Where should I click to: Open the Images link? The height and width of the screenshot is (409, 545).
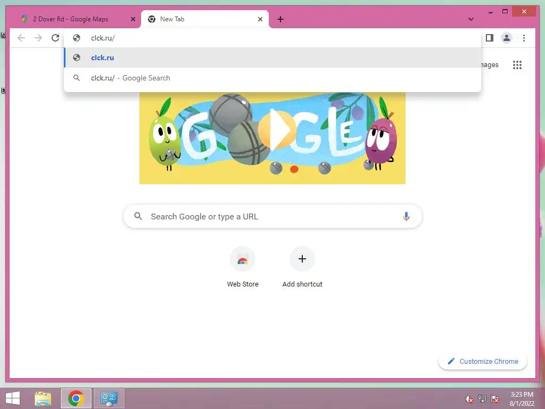[490, 64]
